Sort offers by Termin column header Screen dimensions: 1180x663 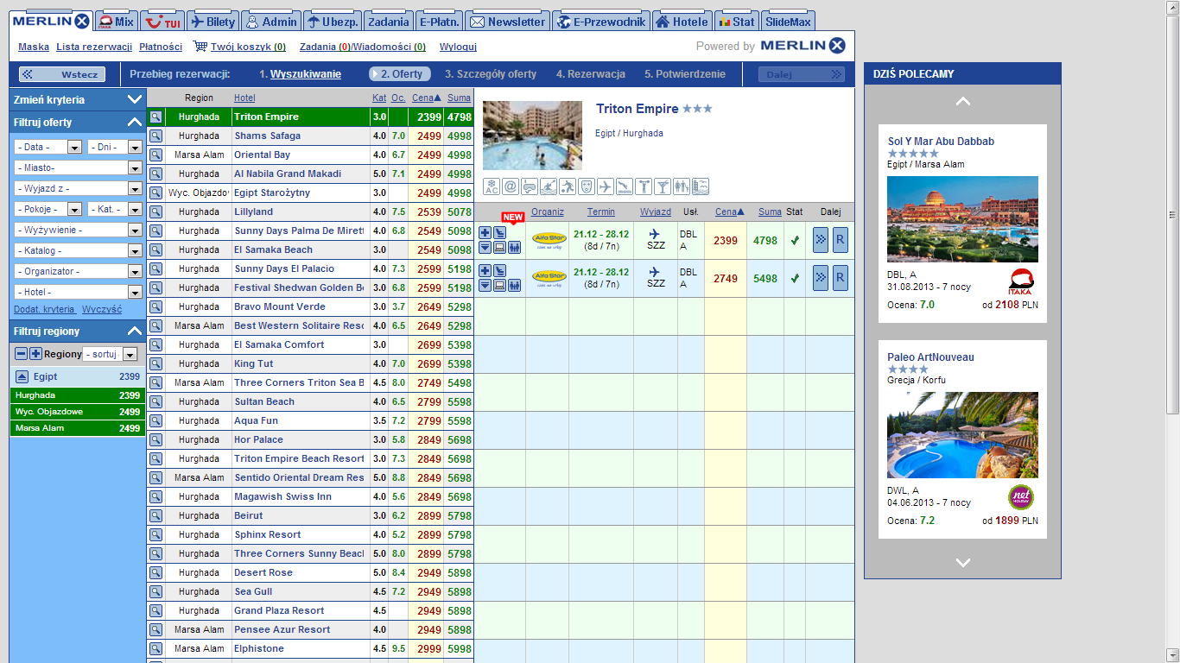tap(601, 212)
